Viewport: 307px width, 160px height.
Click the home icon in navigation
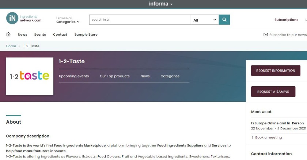click(8, 34)
